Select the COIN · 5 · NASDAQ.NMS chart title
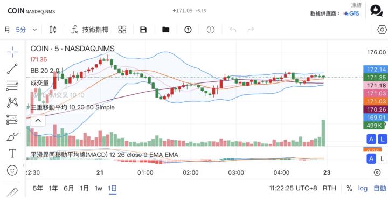Screen dimensions: 388x207 coord(73,49)
